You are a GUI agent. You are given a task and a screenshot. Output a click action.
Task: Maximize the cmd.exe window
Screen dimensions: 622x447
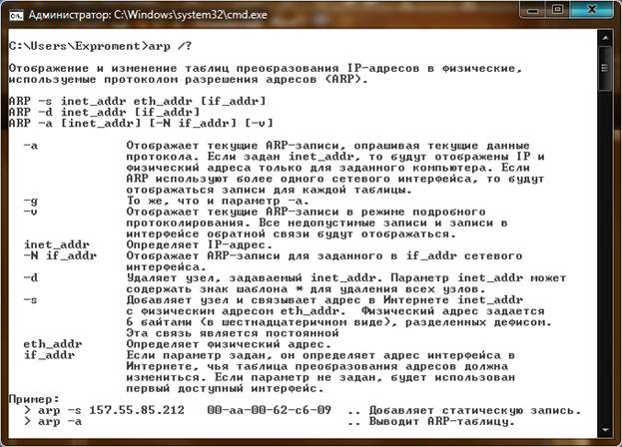tap(558, 10)
